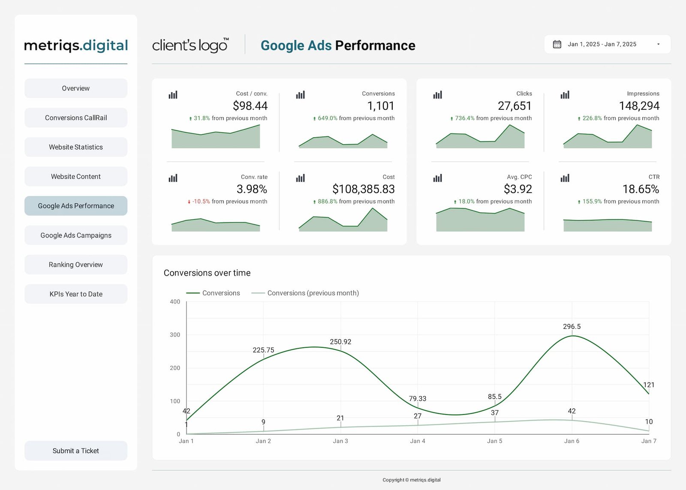Click the metriqs.digital logo
686x490 pixels.
[76, 45]
